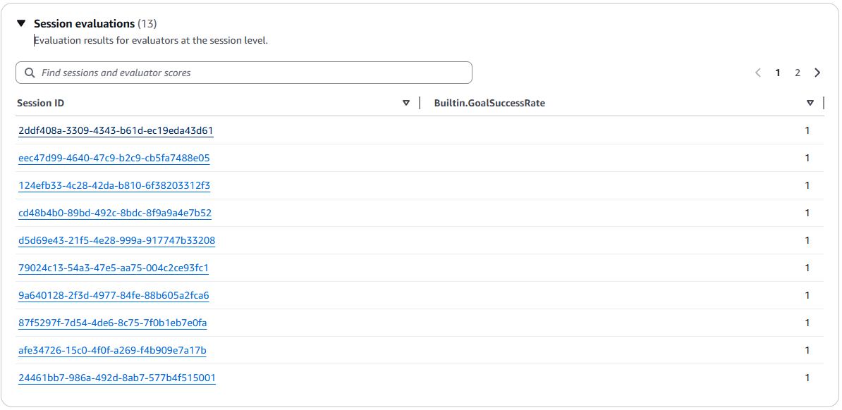Image resolution: width=842 pixels, height=410 pixels.
Task: Open session 124efb33-4c28-42da-b810-6f38203312f3
Action: coord(114,185)
